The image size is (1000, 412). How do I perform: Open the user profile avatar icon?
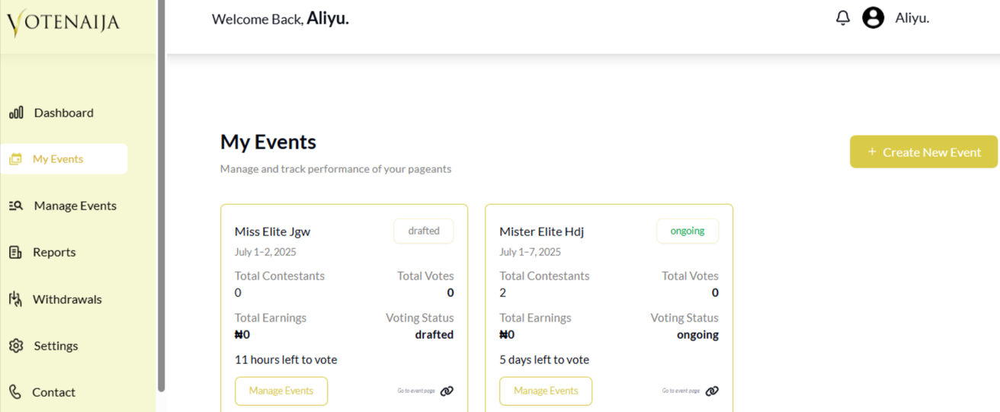point(873,18)
